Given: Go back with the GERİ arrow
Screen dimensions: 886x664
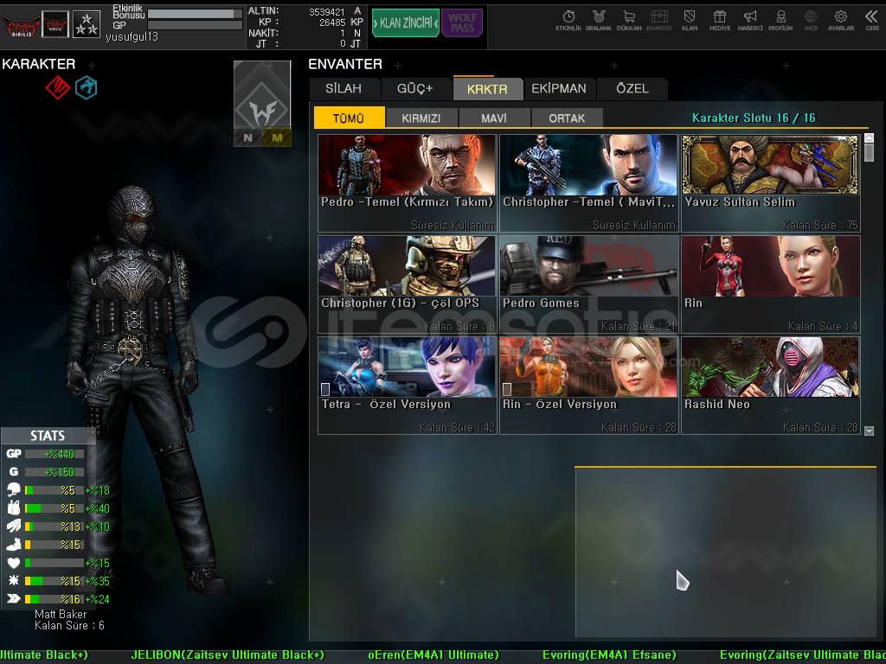Looking at the screenshot, I should click(x=872, y=21).
